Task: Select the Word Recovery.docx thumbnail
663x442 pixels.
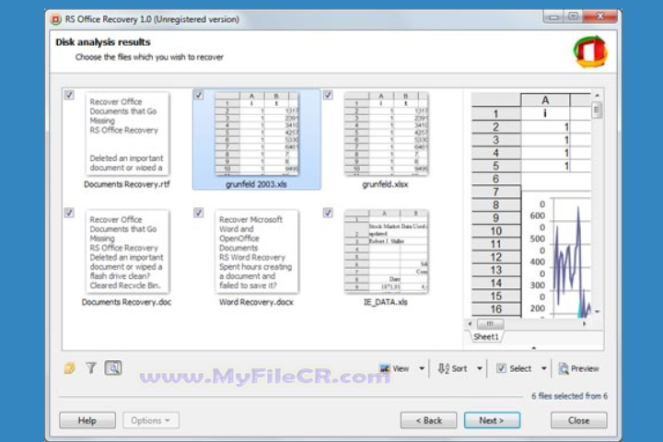Action: 256,251
